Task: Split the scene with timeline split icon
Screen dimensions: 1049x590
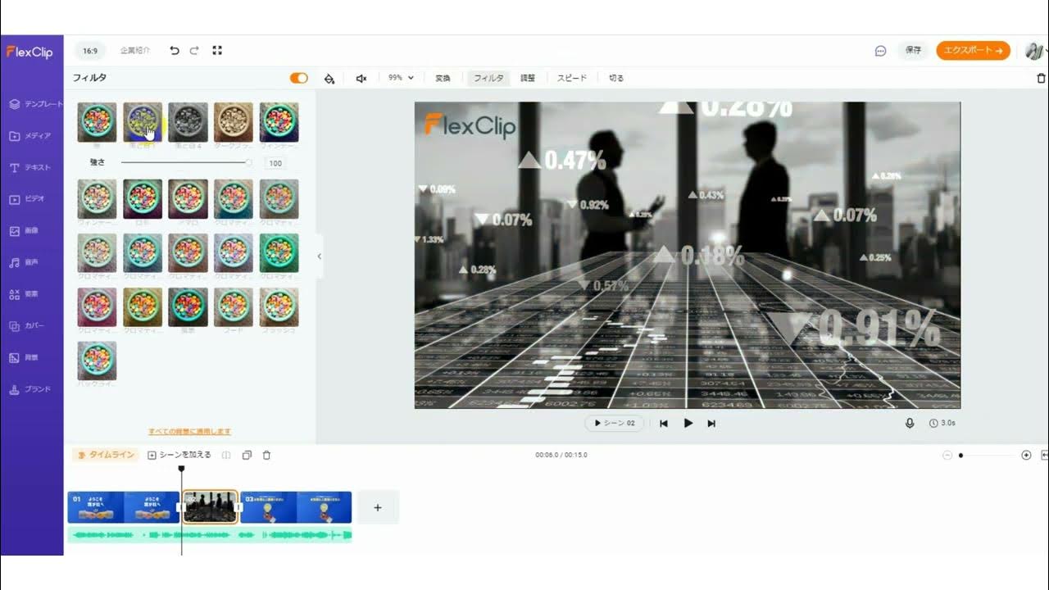Action: point(227,455)
